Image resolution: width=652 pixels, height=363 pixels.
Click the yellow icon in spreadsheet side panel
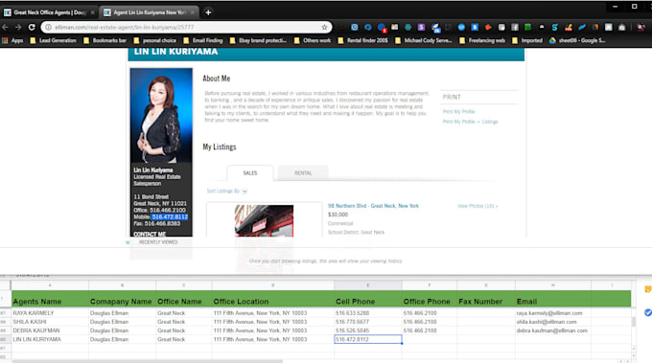pyautogui.click(x=648, y=289)
